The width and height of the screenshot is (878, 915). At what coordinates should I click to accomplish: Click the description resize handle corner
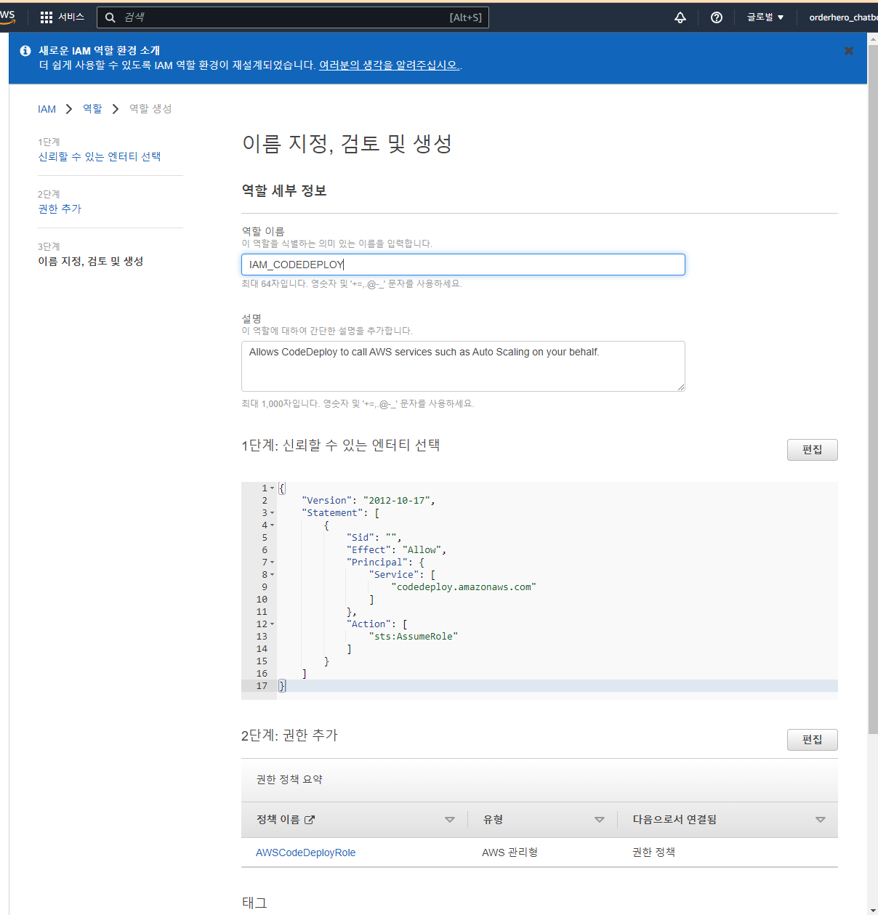point(681,387)
